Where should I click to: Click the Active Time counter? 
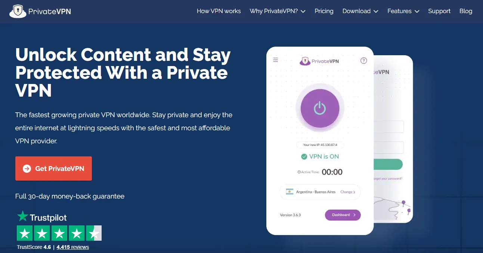[332, 172]
